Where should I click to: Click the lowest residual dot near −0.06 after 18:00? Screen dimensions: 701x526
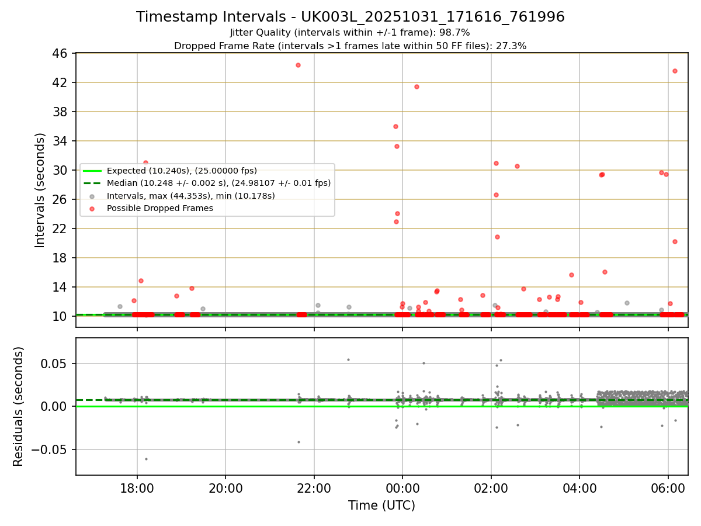(x=146, y=459)
